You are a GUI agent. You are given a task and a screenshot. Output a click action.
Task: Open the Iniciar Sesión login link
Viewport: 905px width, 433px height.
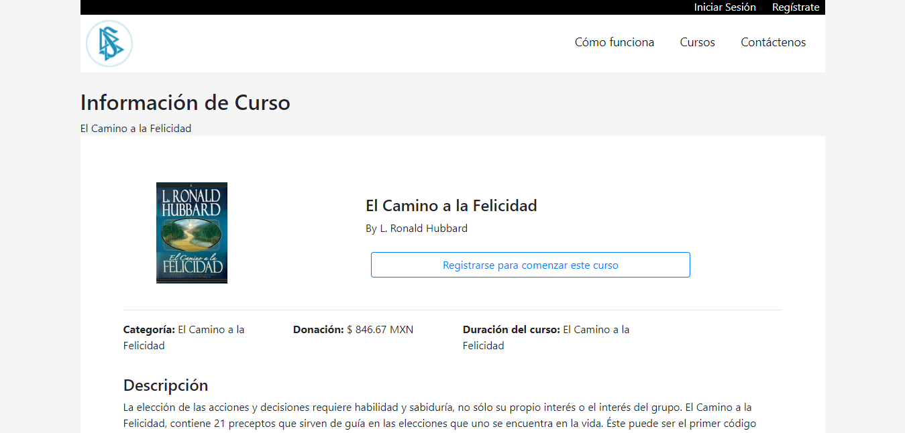click(x=725, y=7)
